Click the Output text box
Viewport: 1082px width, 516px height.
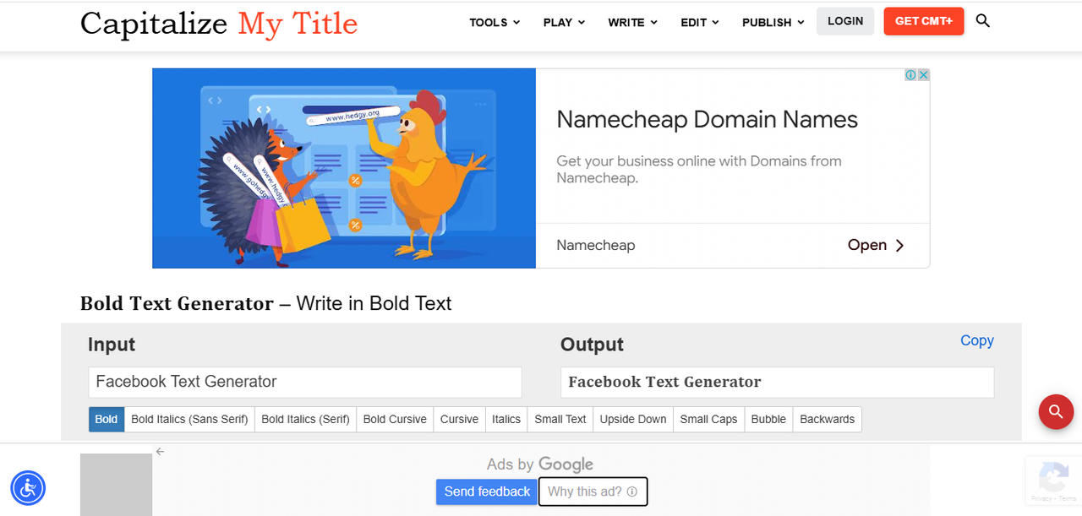[x=778, y=382]
